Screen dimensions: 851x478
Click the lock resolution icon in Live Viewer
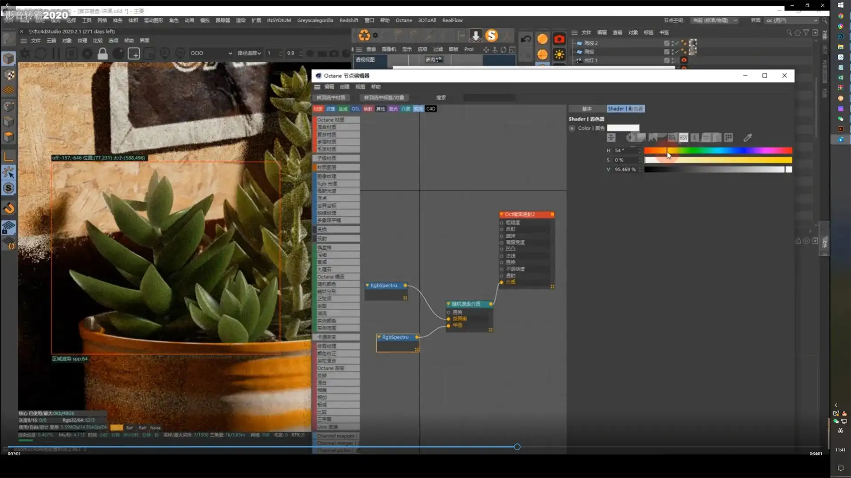pyautogui.click(x=102, y=54)
